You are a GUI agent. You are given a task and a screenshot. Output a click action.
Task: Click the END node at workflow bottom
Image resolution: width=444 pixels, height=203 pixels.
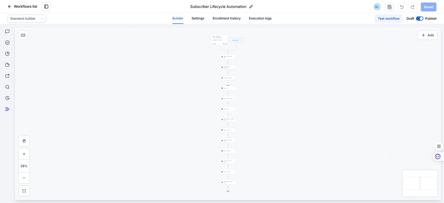[x=228, y=191]
